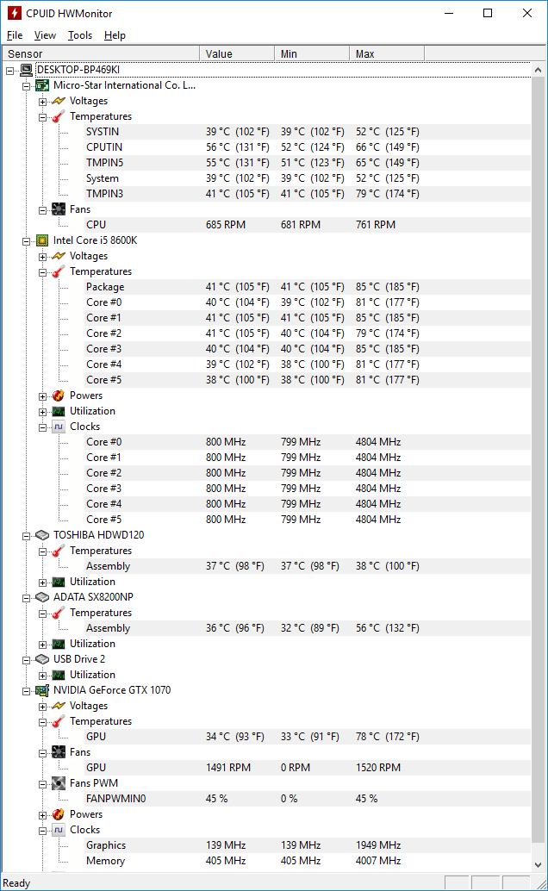Image resolution: width=548 pixels, height=891 pixels.
Task: Expand the motherboard Voltages node
Action: pos(42,102)
